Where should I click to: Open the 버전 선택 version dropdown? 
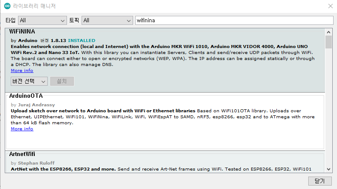pyautogui.click(x=29, y=81)
